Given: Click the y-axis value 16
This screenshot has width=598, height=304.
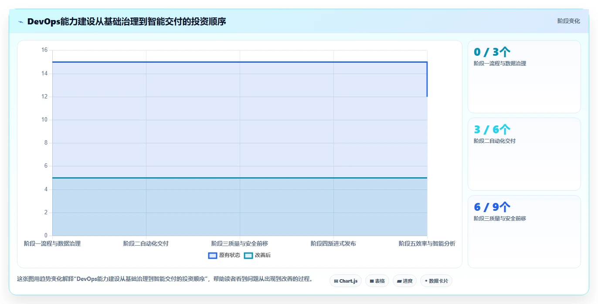Looking at the screenshot, I should [x=44, y=50].
